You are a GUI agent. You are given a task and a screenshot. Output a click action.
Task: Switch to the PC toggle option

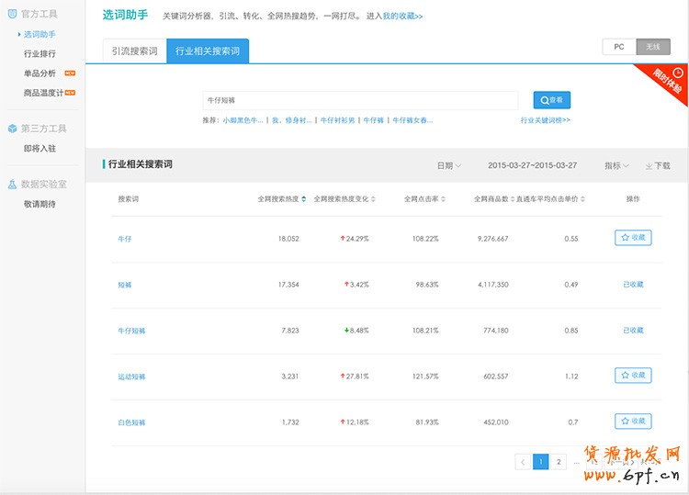tap(619, 47)
